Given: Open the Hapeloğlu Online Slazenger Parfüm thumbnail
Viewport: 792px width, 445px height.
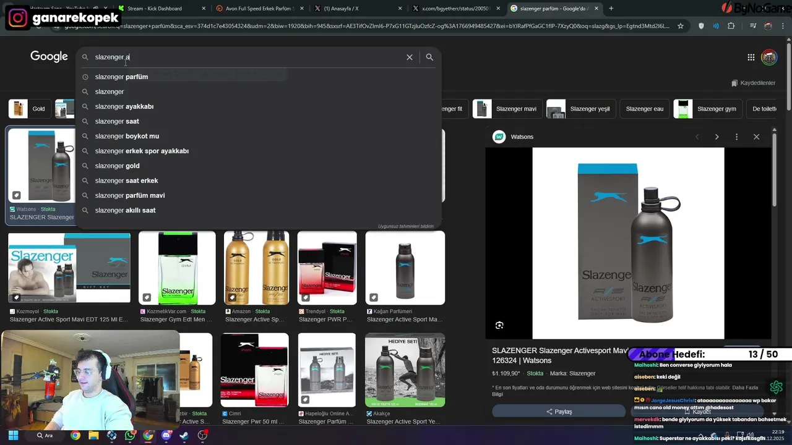Looking at the screenshot, I should [327, 370].
